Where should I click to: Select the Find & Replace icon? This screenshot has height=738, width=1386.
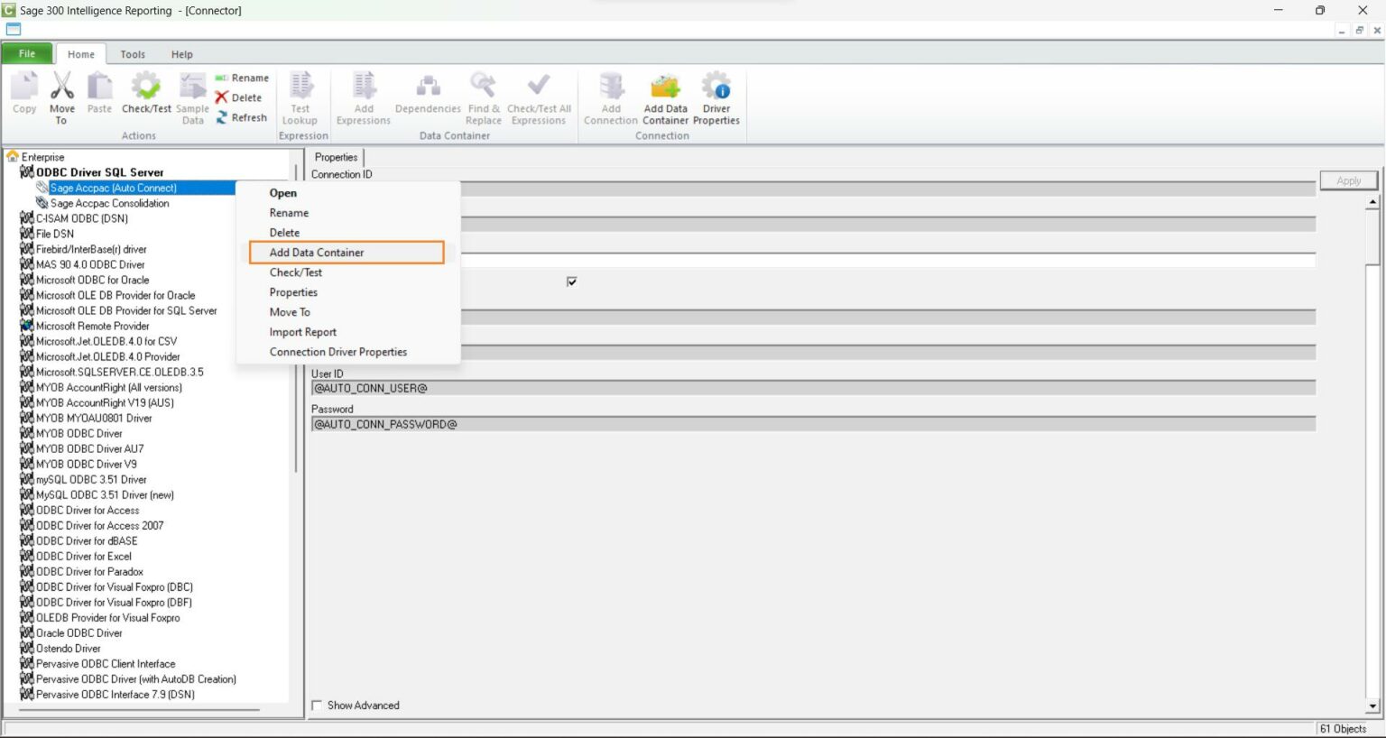[x=483, y=95]
